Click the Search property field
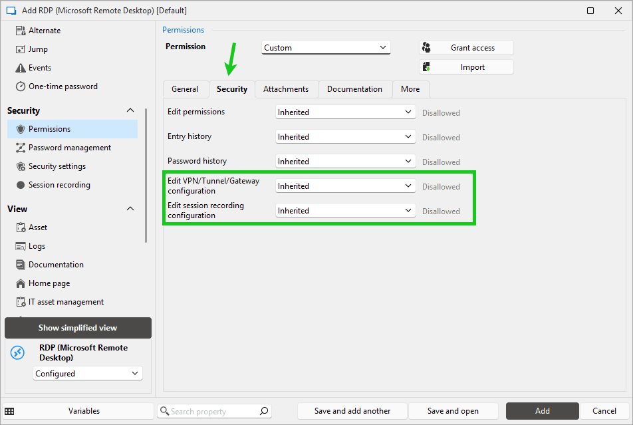The height and width of the screenshot is (425, 633). (x=213, y=410)
